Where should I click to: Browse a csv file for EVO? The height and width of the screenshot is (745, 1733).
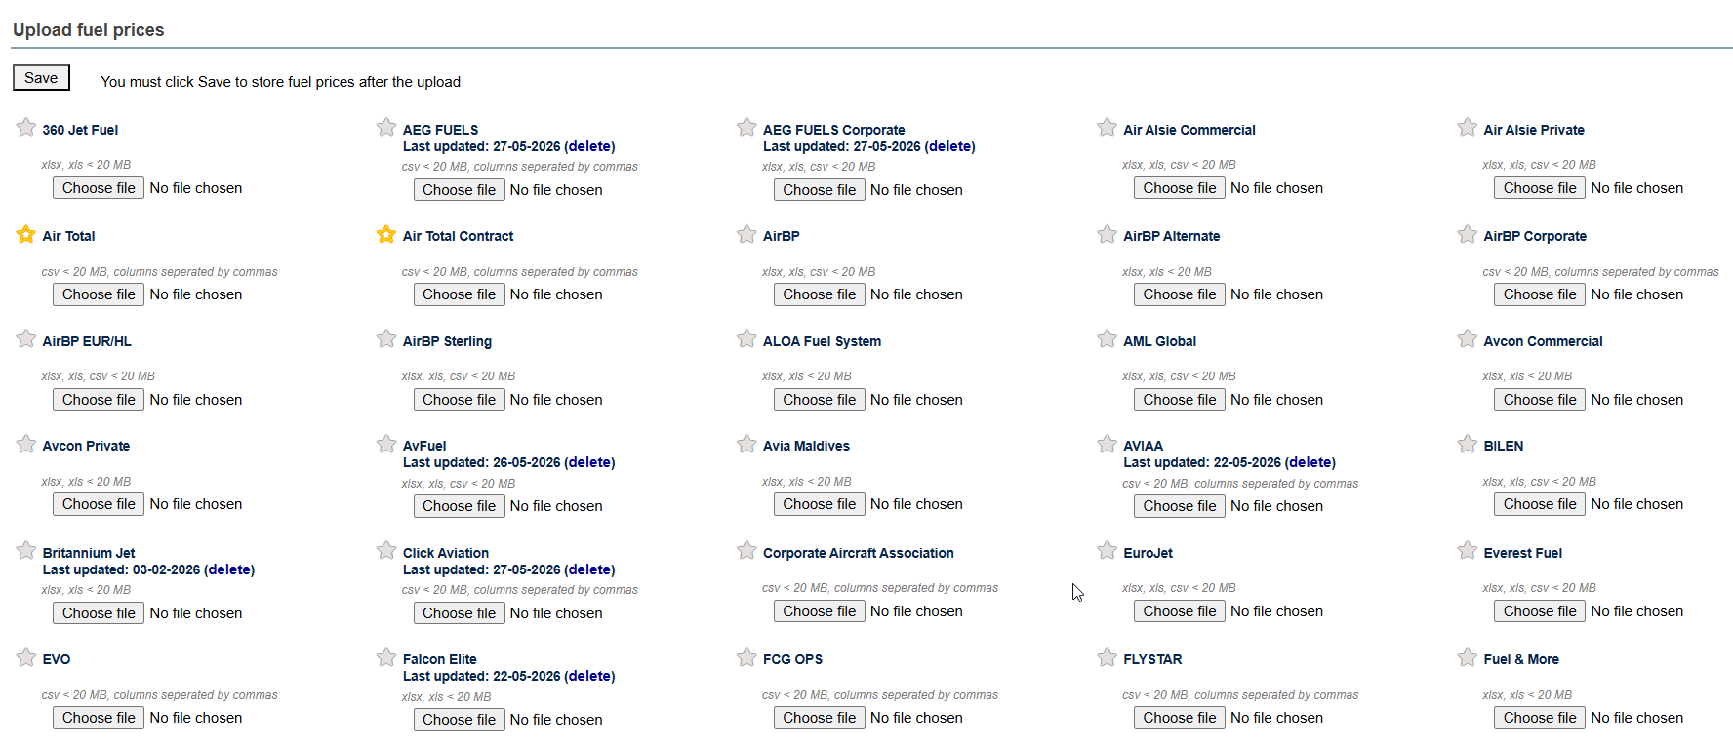[x=99, y=718]
